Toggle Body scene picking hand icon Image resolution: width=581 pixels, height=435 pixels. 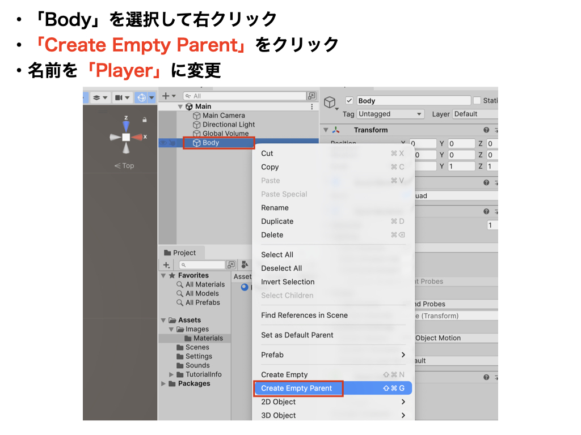172,143
